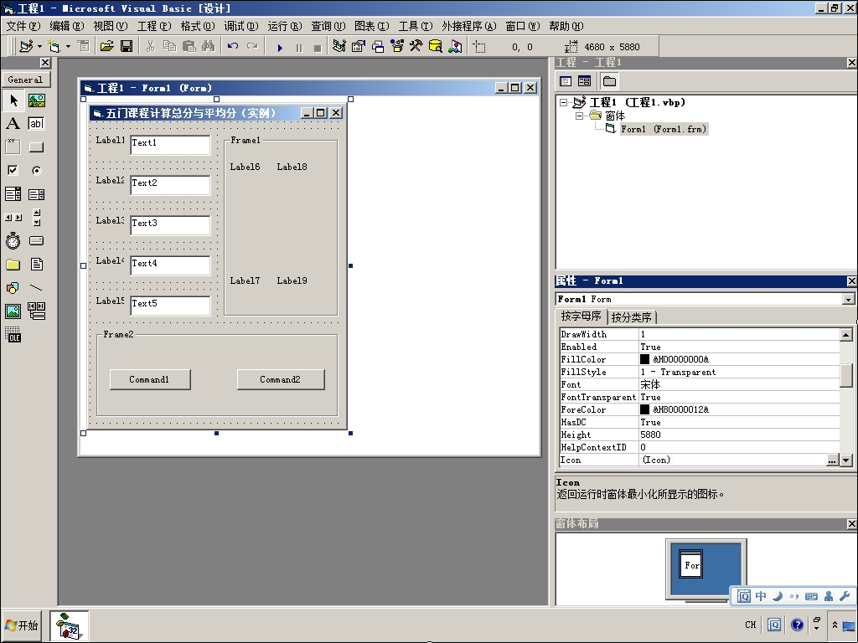The height and width of the screenshot is (643, 858).
Task: Select the Shape control tool
Action: click(13, 288)
